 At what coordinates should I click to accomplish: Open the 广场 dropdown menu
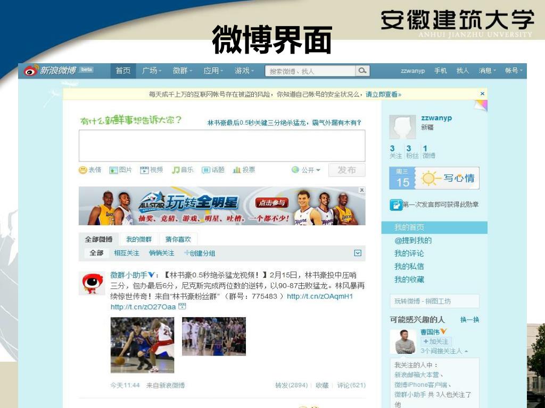coord(152,71)
